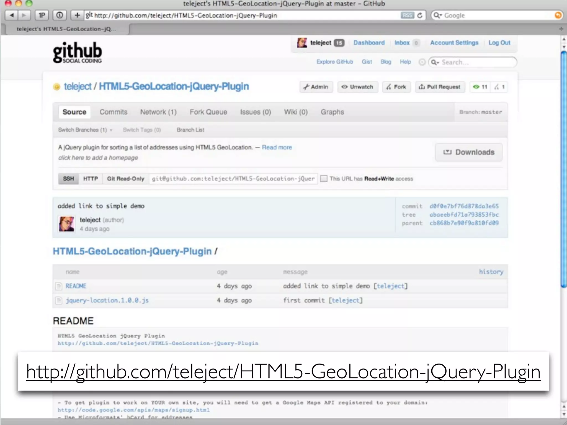
Task: Click the Pull Request button
Action: [440, 87]
